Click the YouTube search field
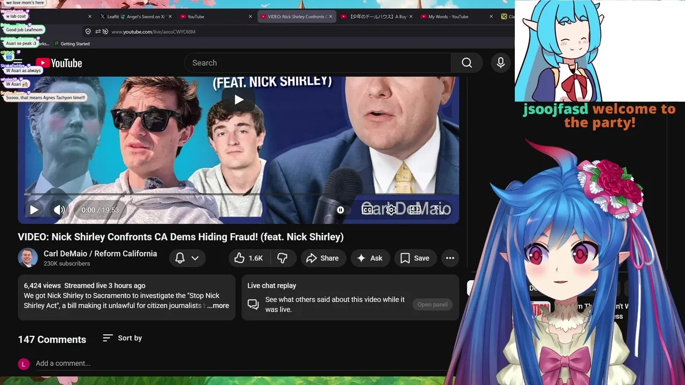 [318, 63]
